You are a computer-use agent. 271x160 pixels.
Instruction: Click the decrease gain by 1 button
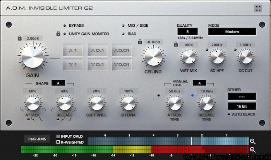[x=73, y=65]
